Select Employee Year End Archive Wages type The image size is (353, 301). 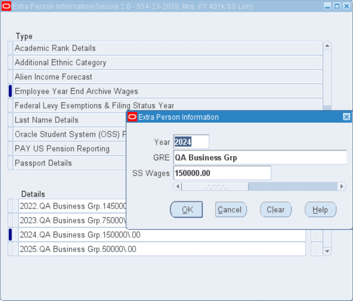click(x=168, y=91)
